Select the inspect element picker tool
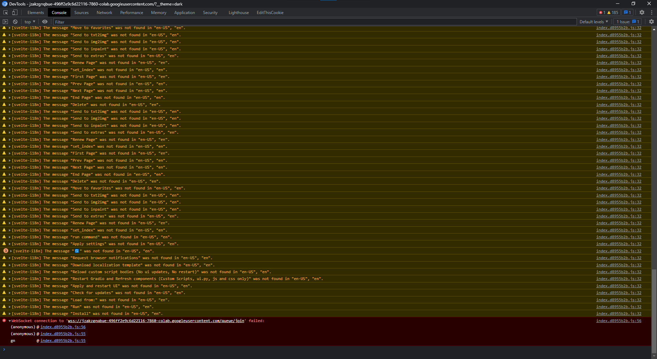 click(5, 12)
